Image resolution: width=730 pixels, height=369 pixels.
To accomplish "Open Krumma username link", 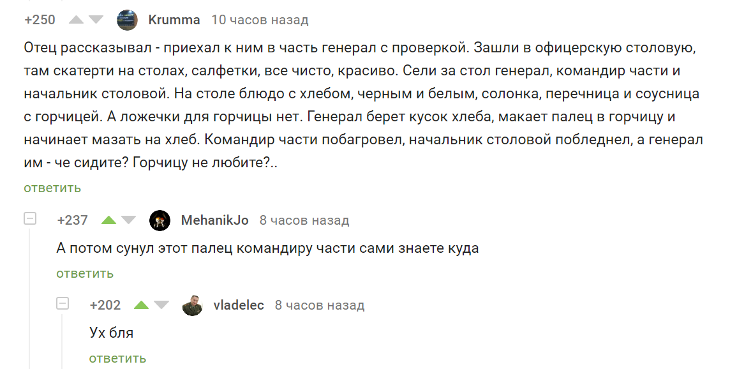I will [x=174, y=20].
